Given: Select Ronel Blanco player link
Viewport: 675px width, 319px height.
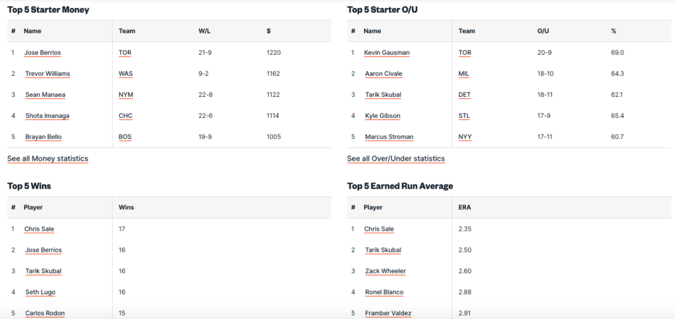Looking at the screenshot, I should (384, 292).
